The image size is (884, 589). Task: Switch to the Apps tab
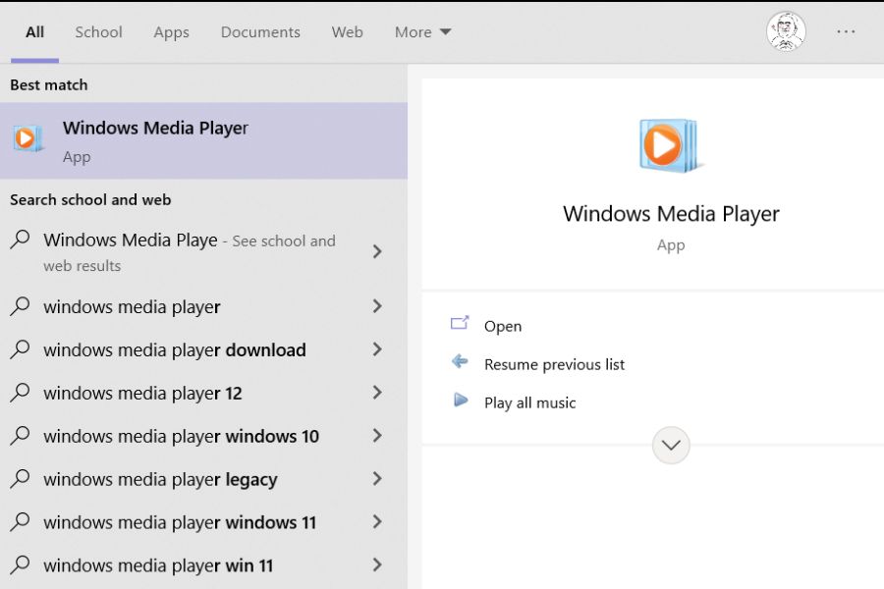click(x=171, y=31)
